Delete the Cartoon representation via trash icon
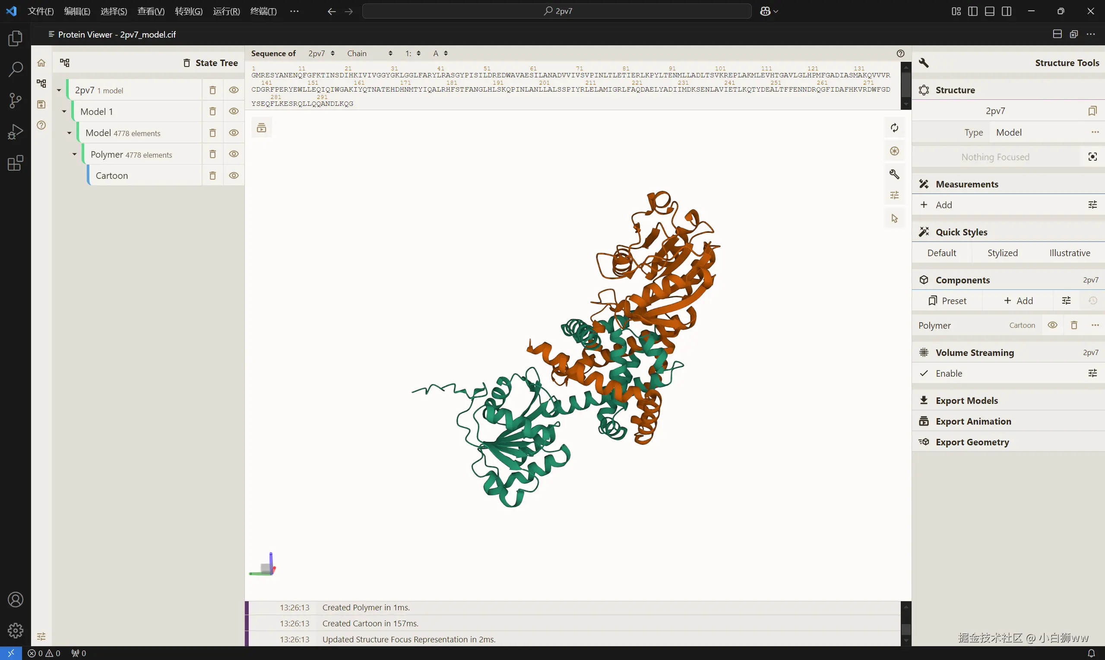The width and height of the screenshot is (1105, 660). pos(212,176)
